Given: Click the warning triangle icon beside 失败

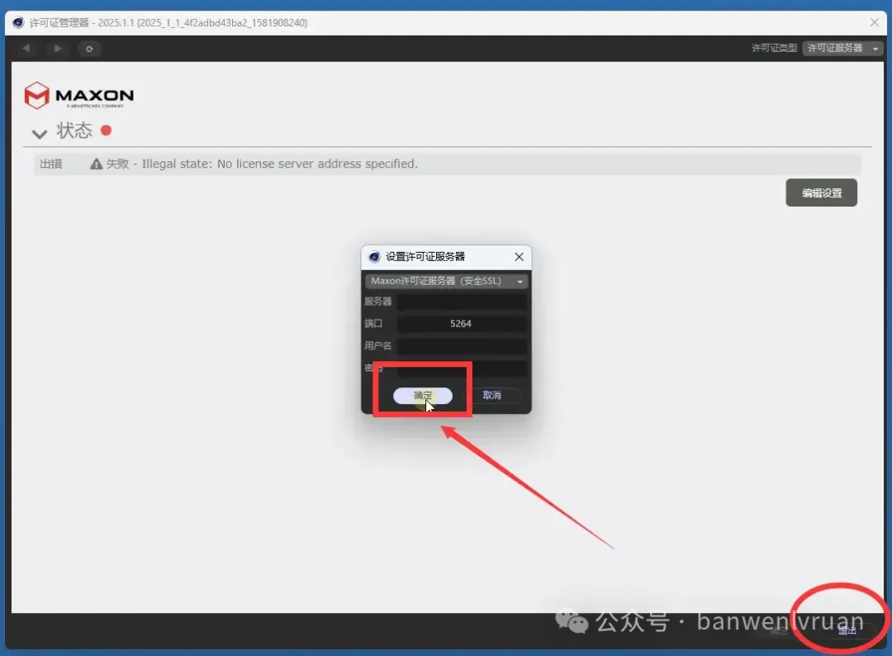Looking at the screenshot, I should tap(96, 164).
